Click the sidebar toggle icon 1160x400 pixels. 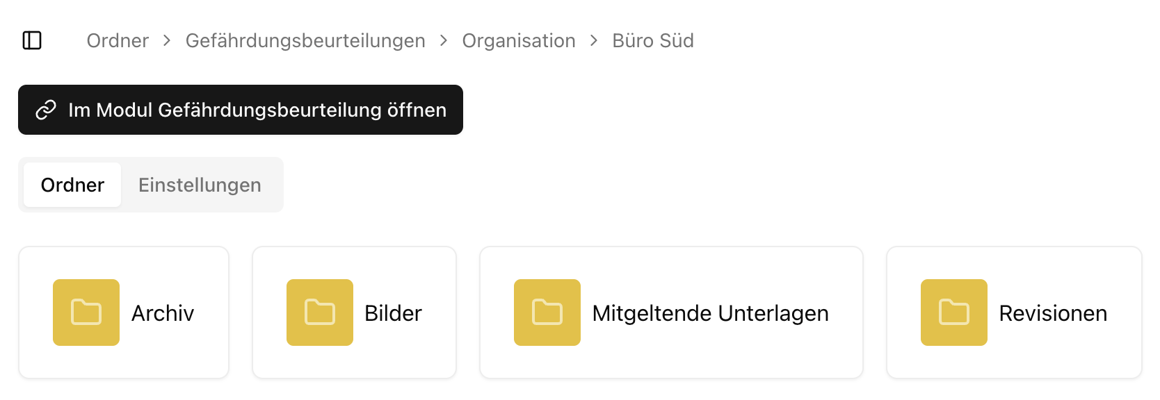point(32,40)
